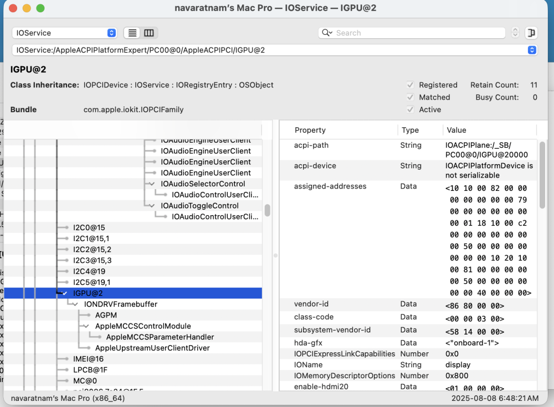Select the IOPCIExpressLinkCapabilities property row
The image size is (554, 407).
coord(408,354)
